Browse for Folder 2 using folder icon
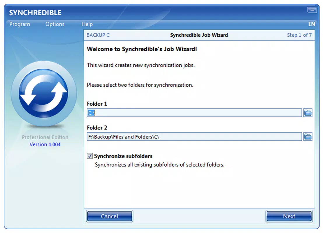 (x=308, y=137)
